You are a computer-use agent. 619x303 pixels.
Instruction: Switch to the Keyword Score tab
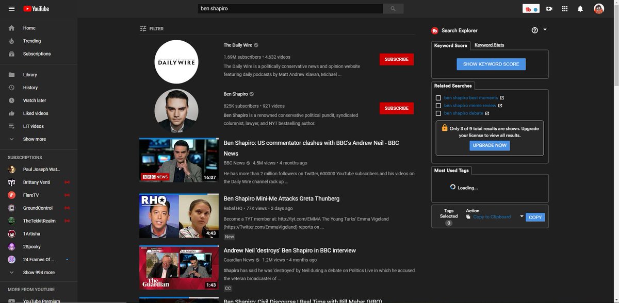tap(451, 45)
